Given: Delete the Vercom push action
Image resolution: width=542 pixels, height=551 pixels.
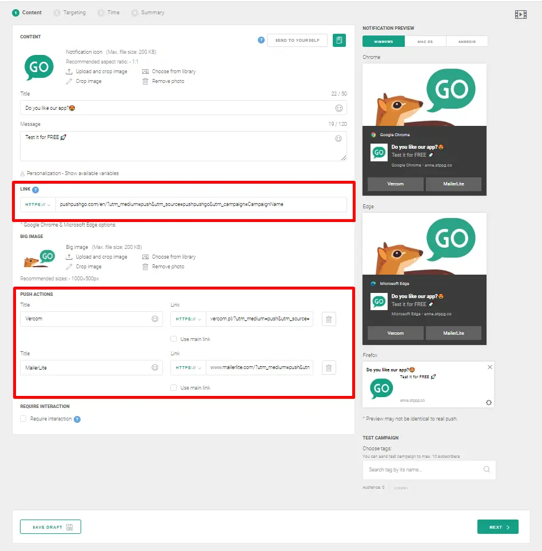Looking at the screenshot, I should point(329,319).
